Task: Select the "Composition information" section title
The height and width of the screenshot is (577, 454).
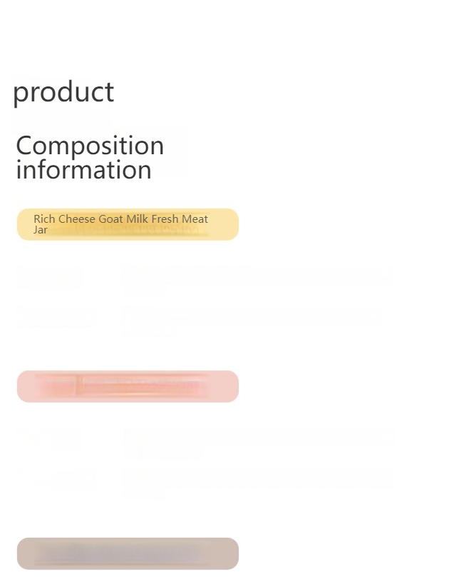Action: tap(90, 157)
